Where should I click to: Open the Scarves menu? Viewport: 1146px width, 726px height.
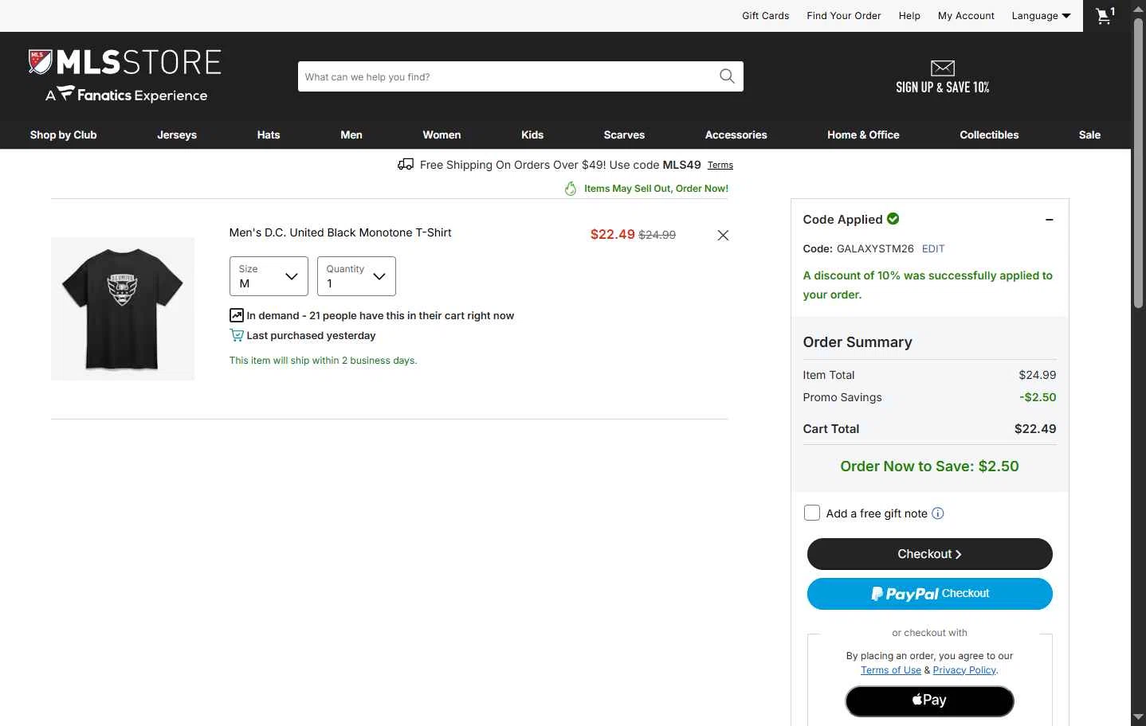coord(624,135)
